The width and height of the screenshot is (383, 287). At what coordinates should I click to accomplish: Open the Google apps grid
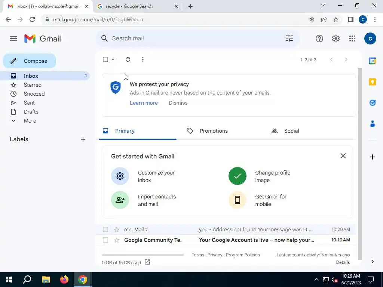(352, 38)
